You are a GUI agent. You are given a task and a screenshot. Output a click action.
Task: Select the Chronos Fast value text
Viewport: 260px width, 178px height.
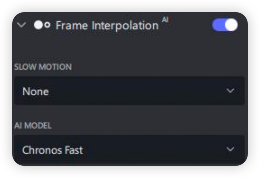pyautogui.click(x=52, y=150)
